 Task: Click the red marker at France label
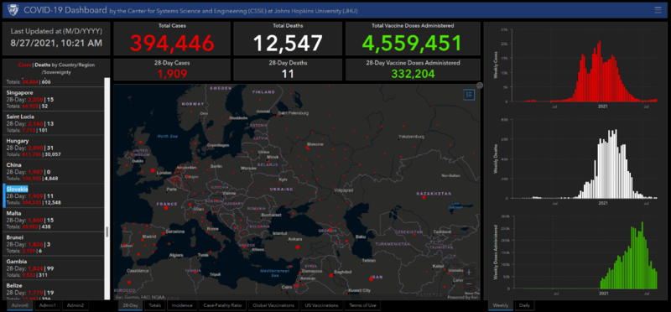click(x=165, y=209)
